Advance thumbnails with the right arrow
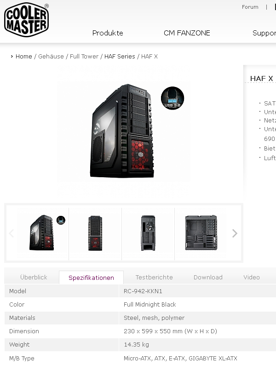This screenshot has height=365, width=276. pyautogui.click(x=235, y=233)
